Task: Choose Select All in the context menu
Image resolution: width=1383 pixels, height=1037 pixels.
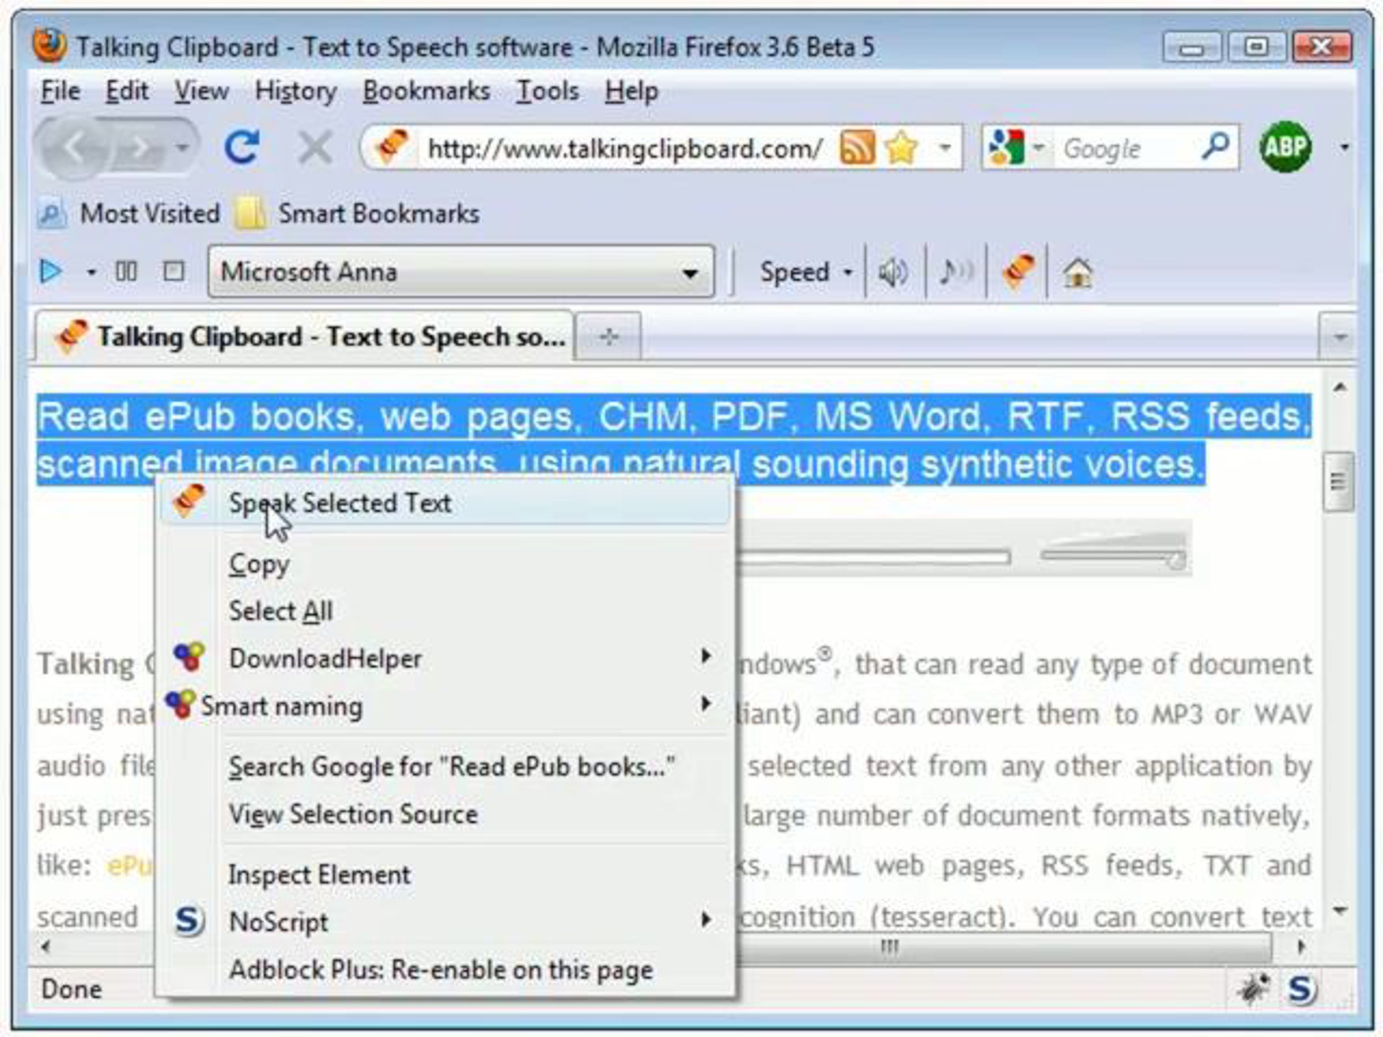Action: [445, 611]
